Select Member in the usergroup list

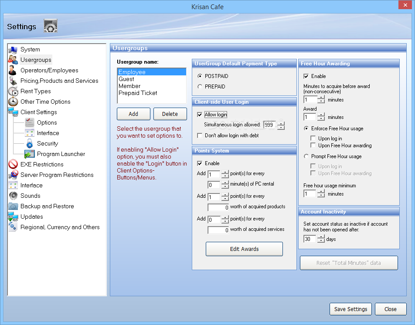coord(152,86)
